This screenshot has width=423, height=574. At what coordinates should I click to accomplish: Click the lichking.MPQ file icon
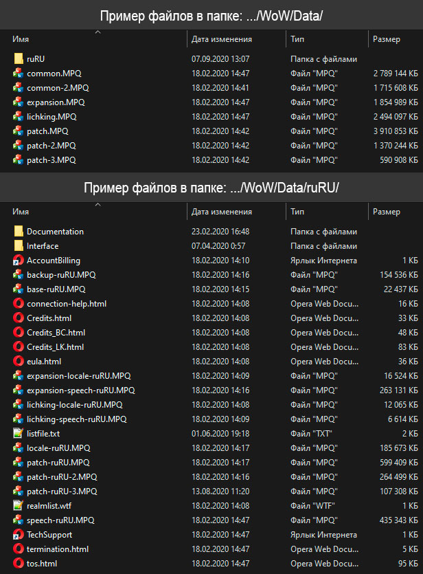[x=19, y=116]
